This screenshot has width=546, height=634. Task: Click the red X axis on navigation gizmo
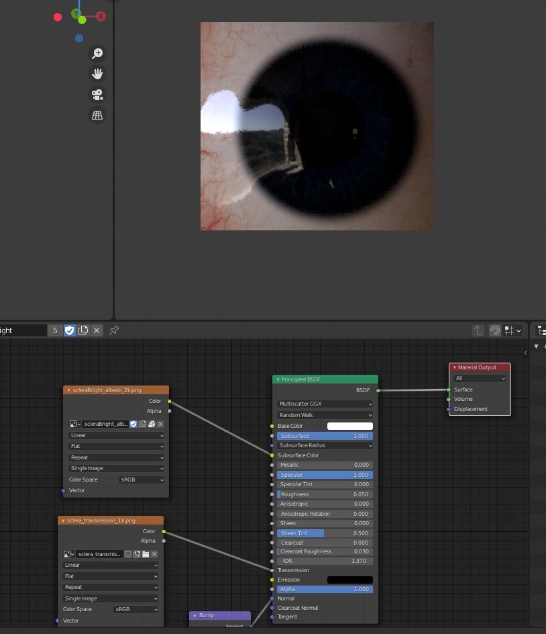(x=101, y=16)
